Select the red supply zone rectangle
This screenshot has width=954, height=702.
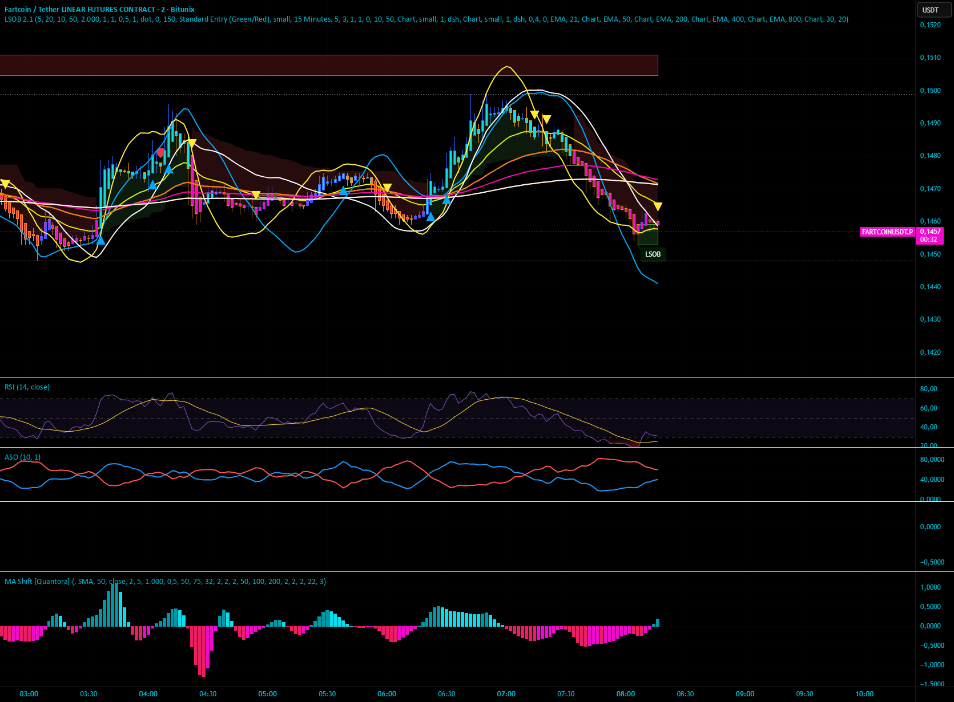pyautogui.click(x=329, y=65)
